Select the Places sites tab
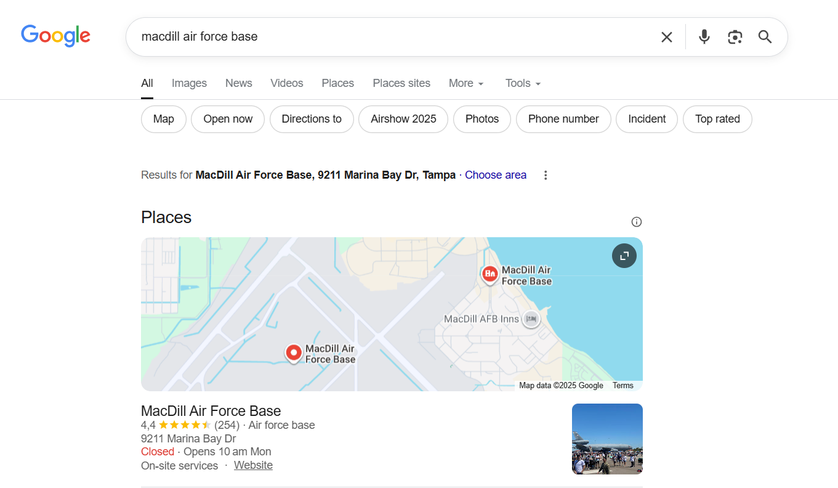 [x=401, y=83]
